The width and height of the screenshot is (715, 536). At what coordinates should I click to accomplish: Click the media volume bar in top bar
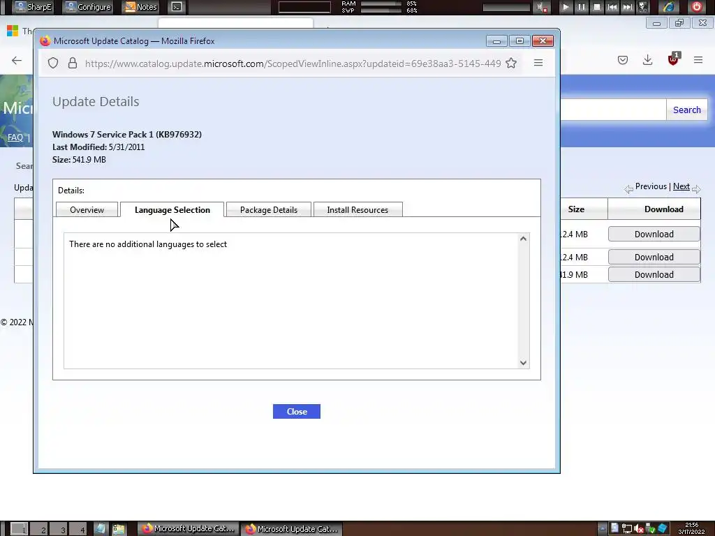tap(507, 7)
